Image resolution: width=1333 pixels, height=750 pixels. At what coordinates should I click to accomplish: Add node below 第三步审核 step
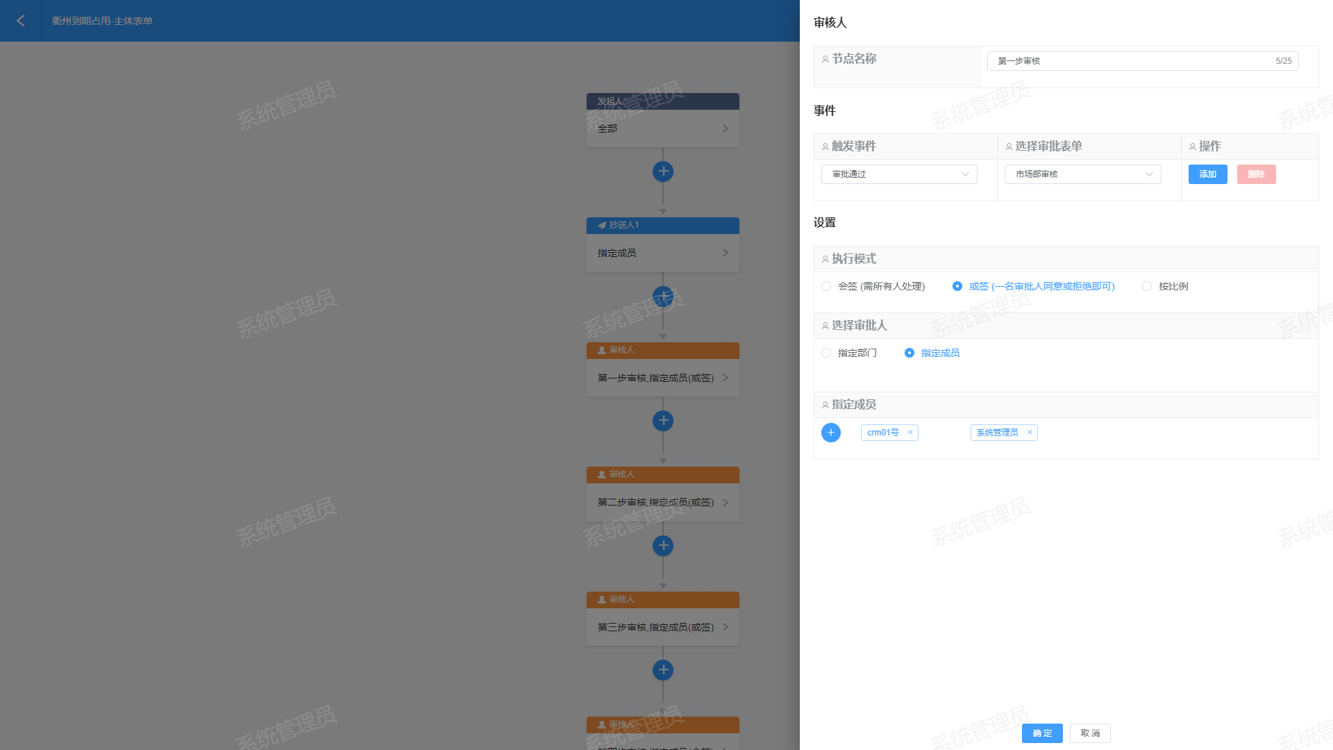[663, 670]
